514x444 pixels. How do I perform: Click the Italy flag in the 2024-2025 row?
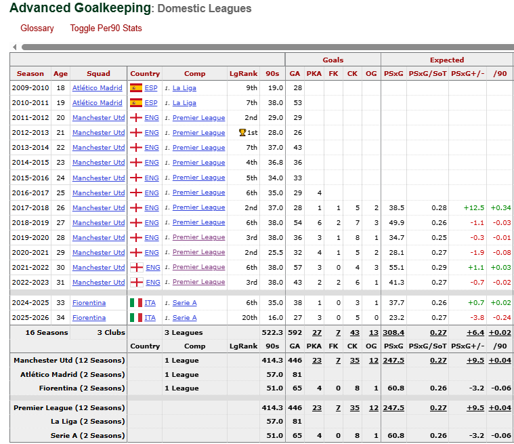135,303
